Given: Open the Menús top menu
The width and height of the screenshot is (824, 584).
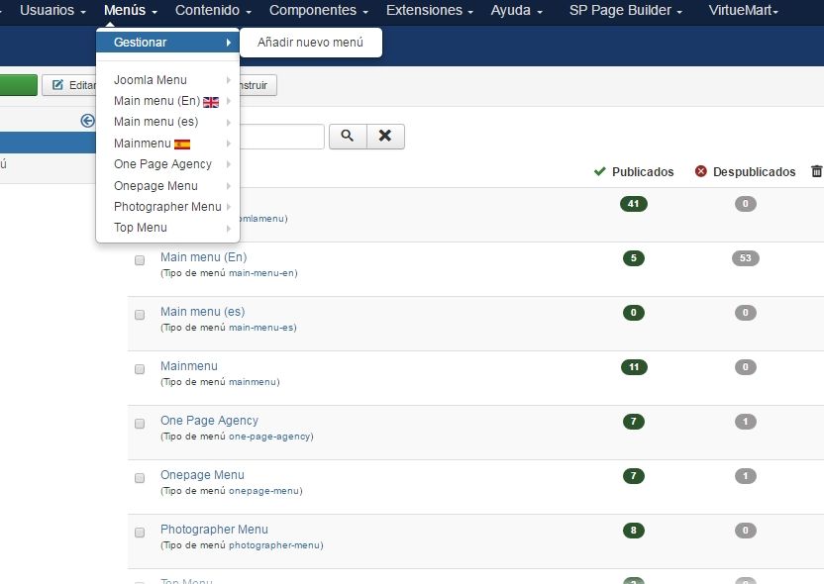Looking at the screenshot, I should click(131, 10).
